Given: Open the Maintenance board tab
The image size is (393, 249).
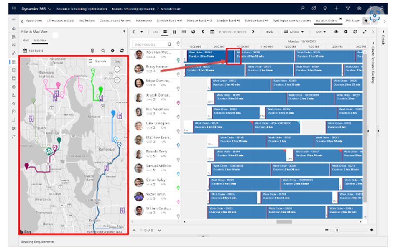Looking at the screenshot, I should point(144,20).
